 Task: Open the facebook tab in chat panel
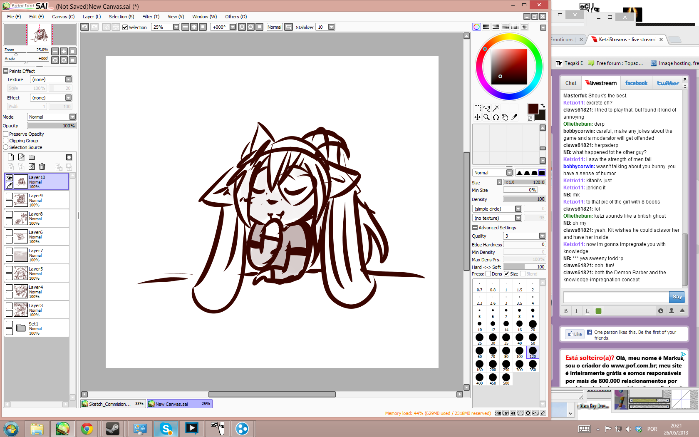point(636,83)
